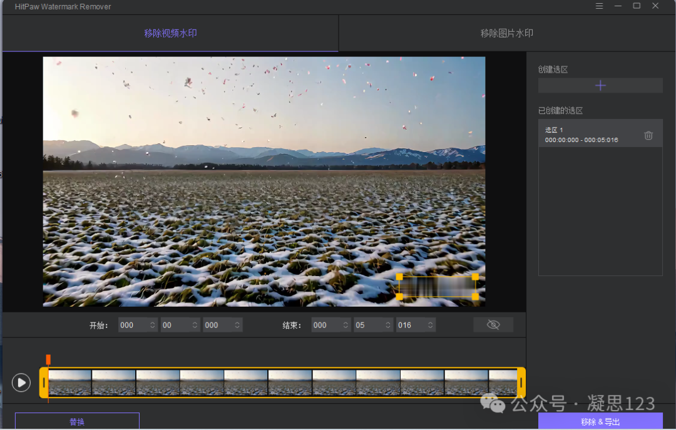Click the left yellow trim handle

[44, 382]
